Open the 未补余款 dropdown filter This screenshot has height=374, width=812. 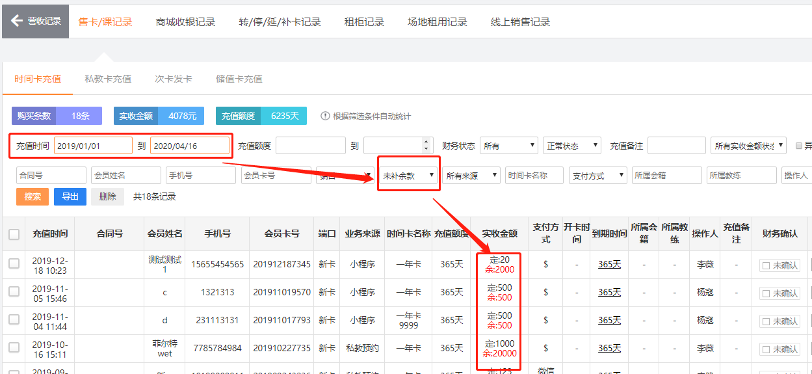[x=408, y=176]
